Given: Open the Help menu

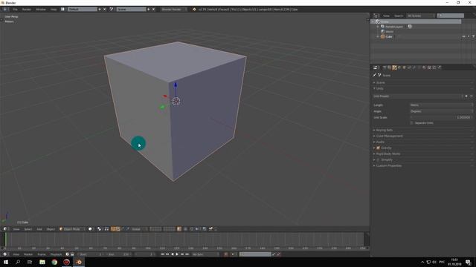Looking at the screenshot, I should click(x=54, y=10).
